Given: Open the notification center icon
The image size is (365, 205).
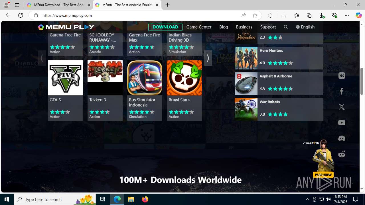Looking at the screenshot, I should [356, 199].
